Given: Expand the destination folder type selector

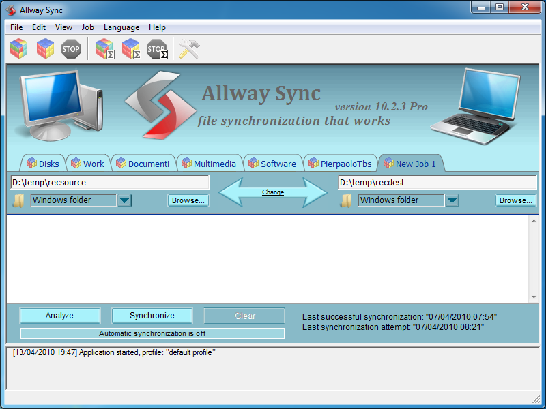Looking at the screenshot, I should tap(451, 200).
